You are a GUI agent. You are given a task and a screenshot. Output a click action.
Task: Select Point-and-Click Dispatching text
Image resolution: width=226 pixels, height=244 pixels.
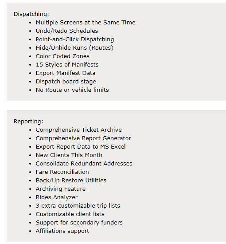point(75,39)
